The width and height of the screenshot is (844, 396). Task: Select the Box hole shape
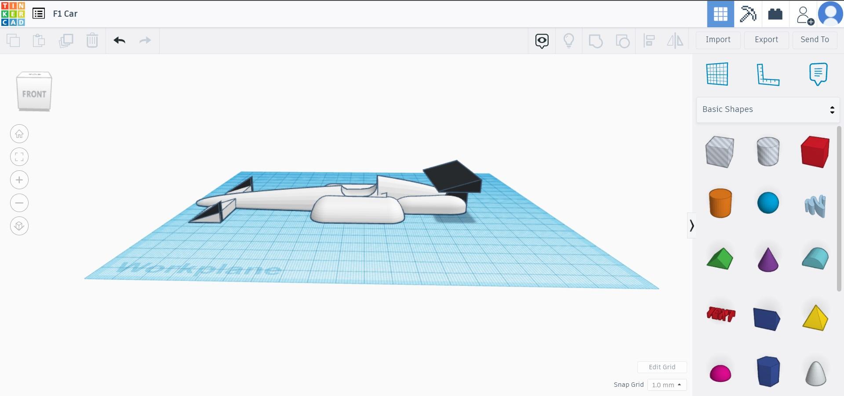pos(720,152)
